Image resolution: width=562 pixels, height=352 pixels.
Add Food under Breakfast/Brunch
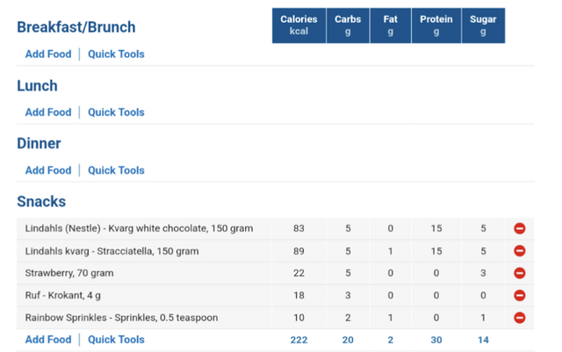coord(48,54)
